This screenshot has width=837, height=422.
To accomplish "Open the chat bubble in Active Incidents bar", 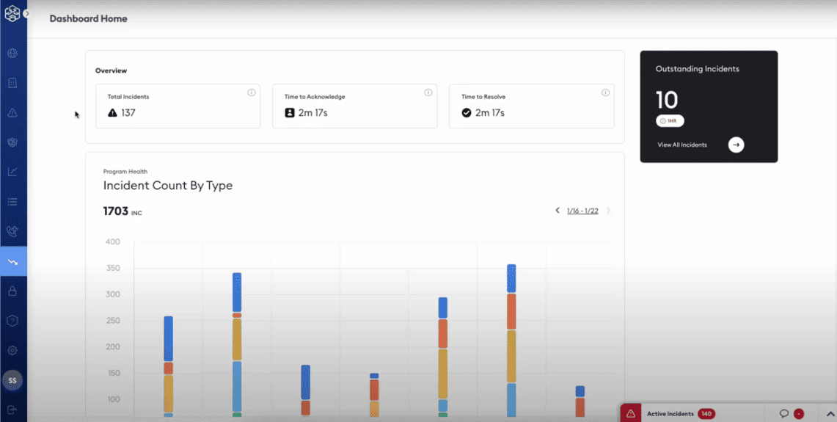I will click(x=783, y=414).
